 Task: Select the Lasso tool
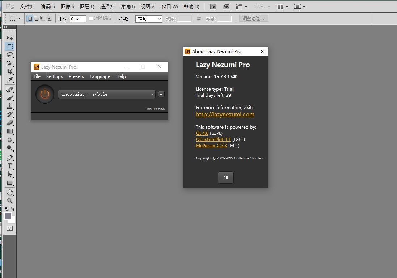pos(10,55)
